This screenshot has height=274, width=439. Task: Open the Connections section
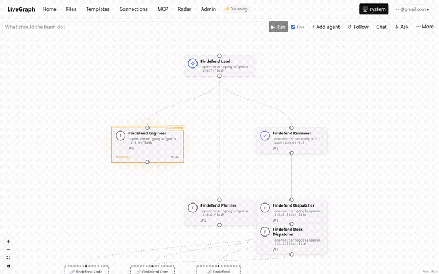click(x=133, y=9)
